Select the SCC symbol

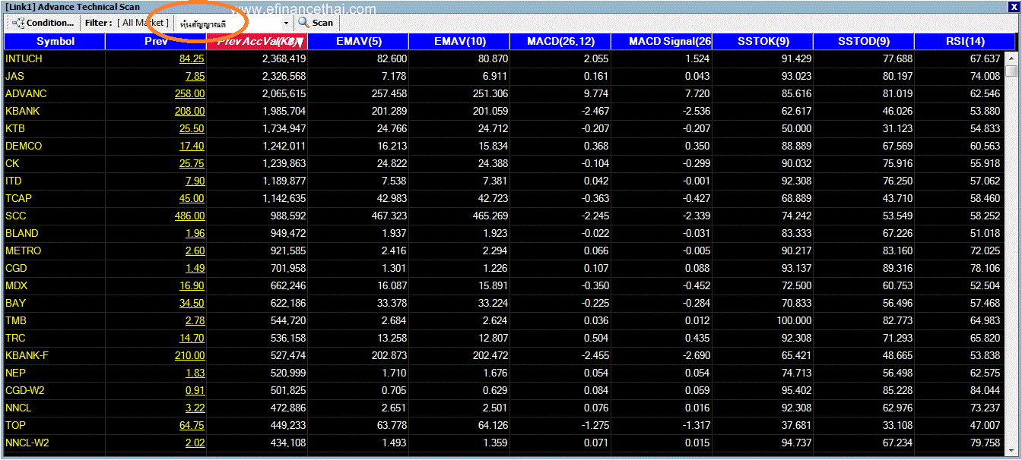tap(16, 216)
